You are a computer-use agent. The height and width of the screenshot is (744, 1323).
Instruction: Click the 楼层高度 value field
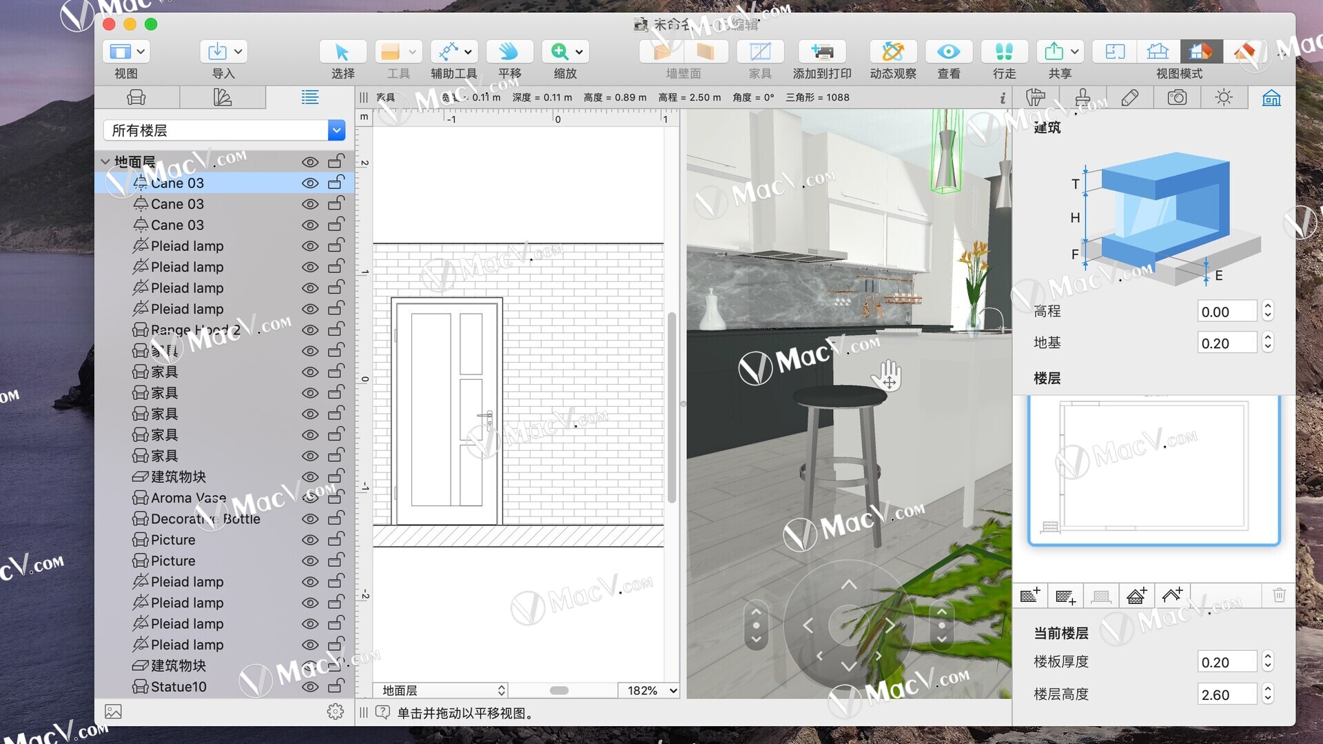pyautogui.click(x=1227, y=694)
